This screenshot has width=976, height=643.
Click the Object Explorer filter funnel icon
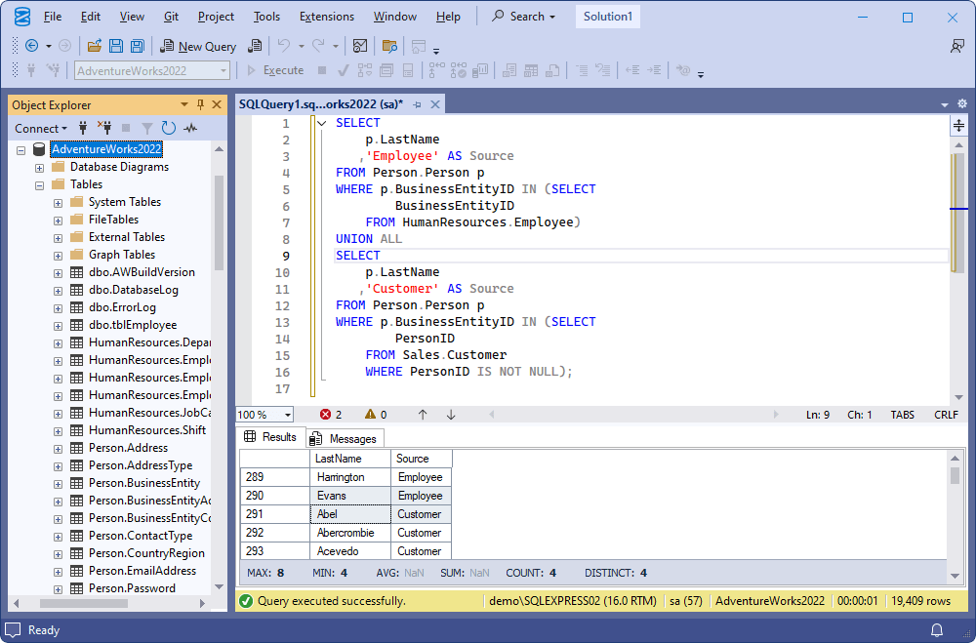(147, 128)
